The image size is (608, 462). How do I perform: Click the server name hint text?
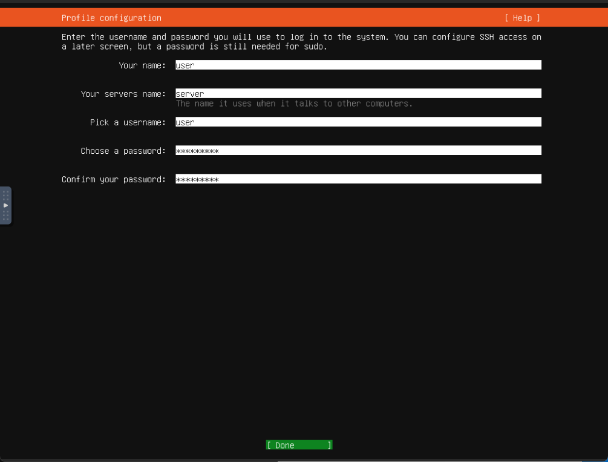294,104
